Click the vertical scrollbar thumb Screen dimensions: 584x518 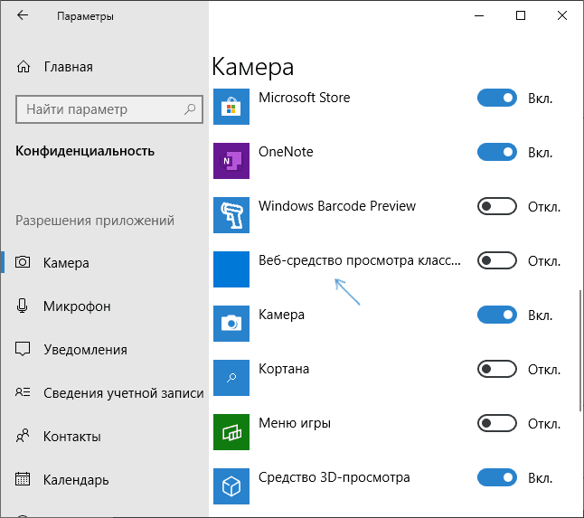(580, 351)
